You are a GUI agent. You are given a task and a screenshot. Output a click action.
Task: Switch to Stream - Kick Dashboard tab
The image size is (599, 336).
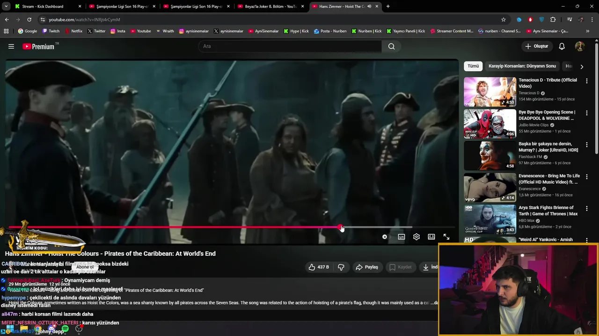click(x=48, y=7)
